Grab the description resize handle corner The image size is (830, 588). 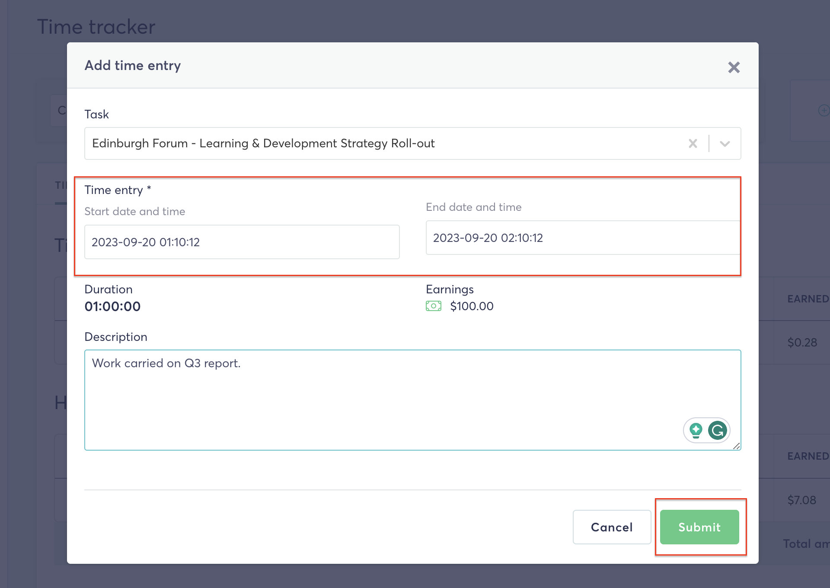[x=737, y=446]
